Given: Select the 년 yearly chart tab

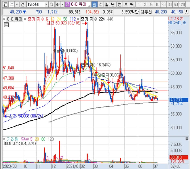Looking at the screenshot, I should click(x=113, y=5).
